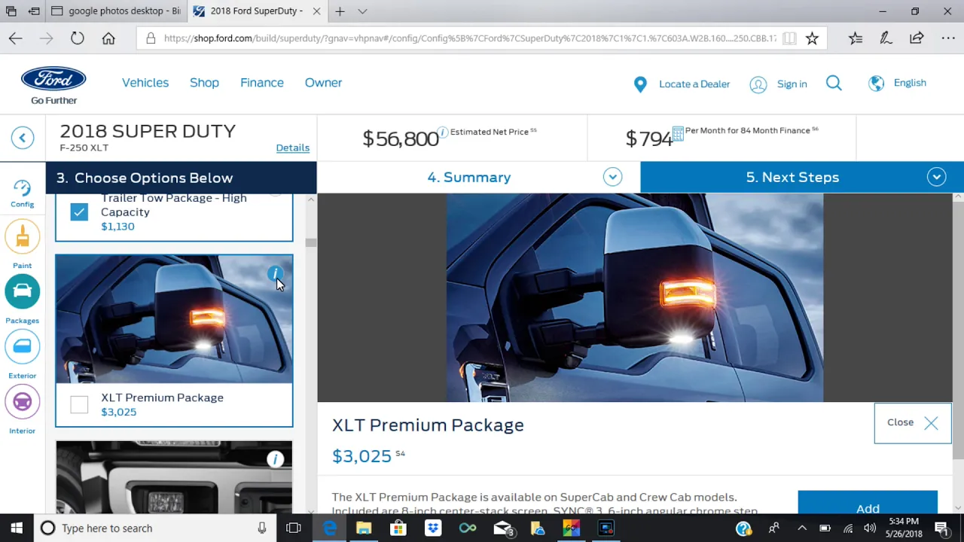Click the Details link
Viewport: 964px width, 542px height.
tap(292, 148)
